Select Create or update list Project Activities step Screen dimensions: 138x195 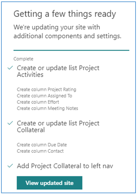(58, 71)
